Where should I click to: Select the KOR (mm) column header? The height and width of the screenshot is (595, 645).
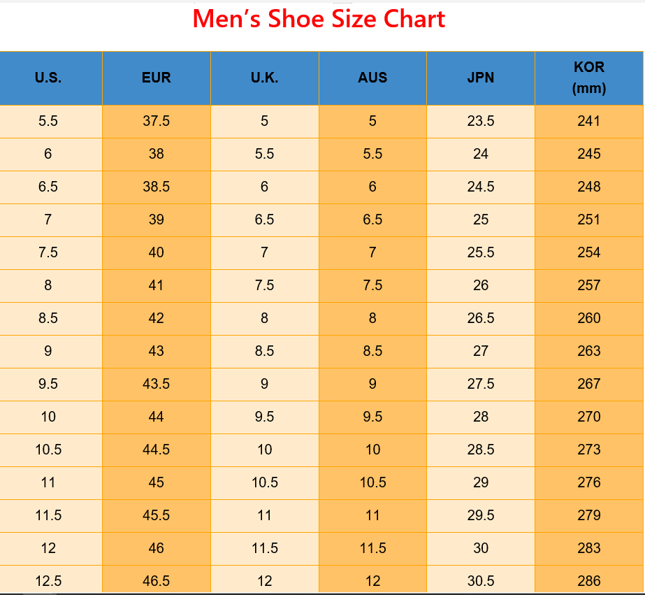point(589,78)
